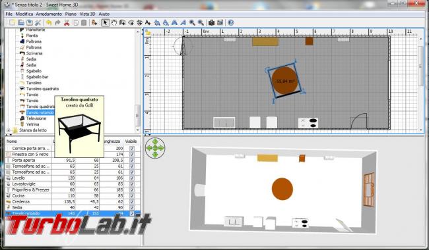This screenshot has width=429, height=250.
Task: Click the right arrow in 3D navigation pad
Action: click(x=162, y=148)
